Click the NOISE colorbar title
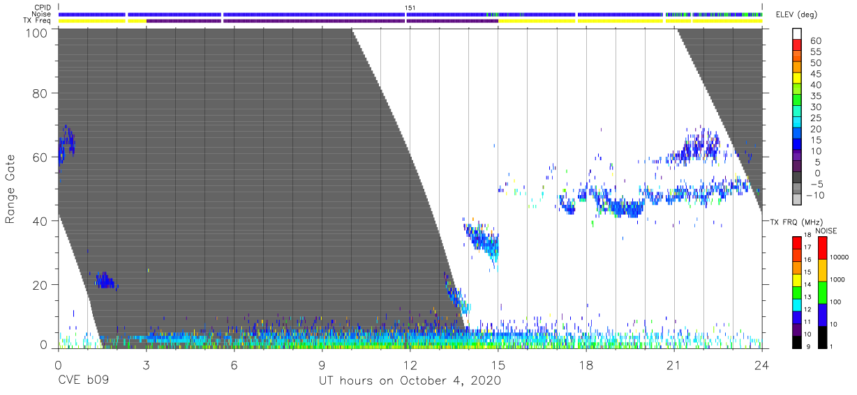The image size is (857, 395). (x=826, y=231)
